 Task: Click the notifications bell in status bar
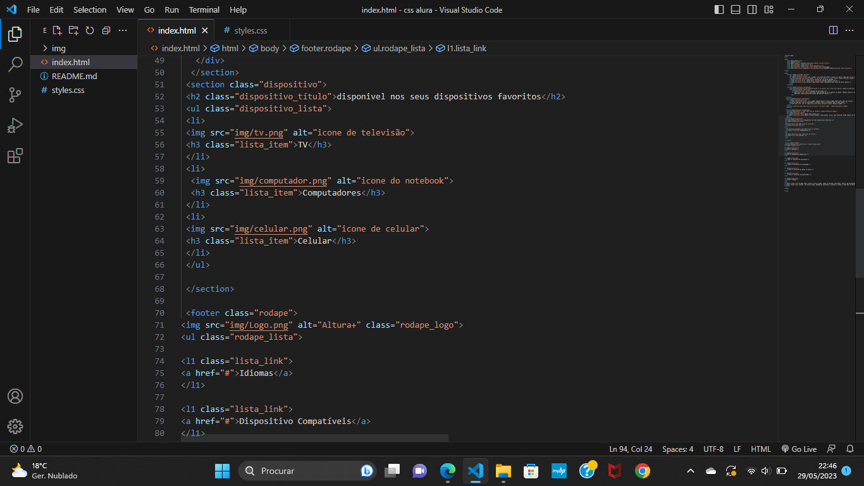850,449
